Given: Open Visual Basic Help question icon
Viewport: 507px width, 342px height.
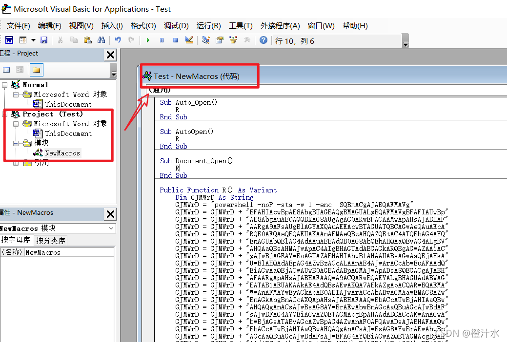Looking at the screenshot, I should [x=264, y=40].
